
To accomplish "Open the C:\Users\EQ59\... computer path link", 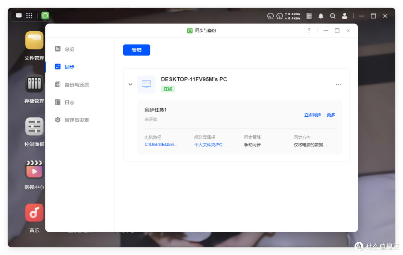I will [x=161, y=145].
